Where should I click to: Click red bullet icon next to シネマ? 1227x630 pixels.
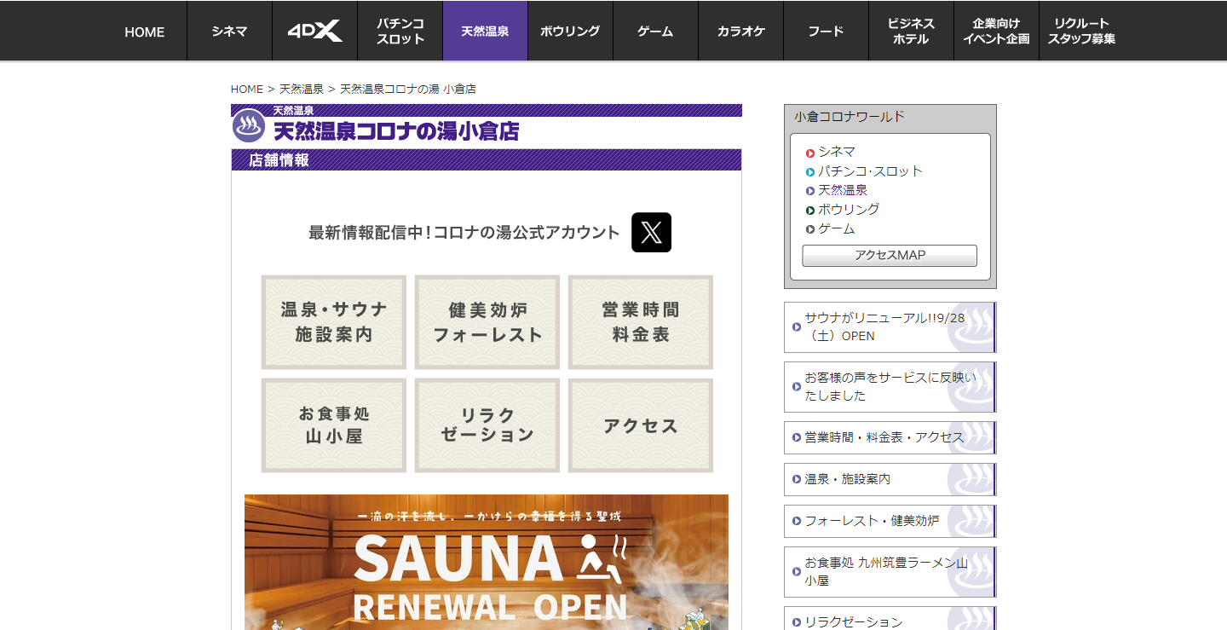[x=810, y=153]
